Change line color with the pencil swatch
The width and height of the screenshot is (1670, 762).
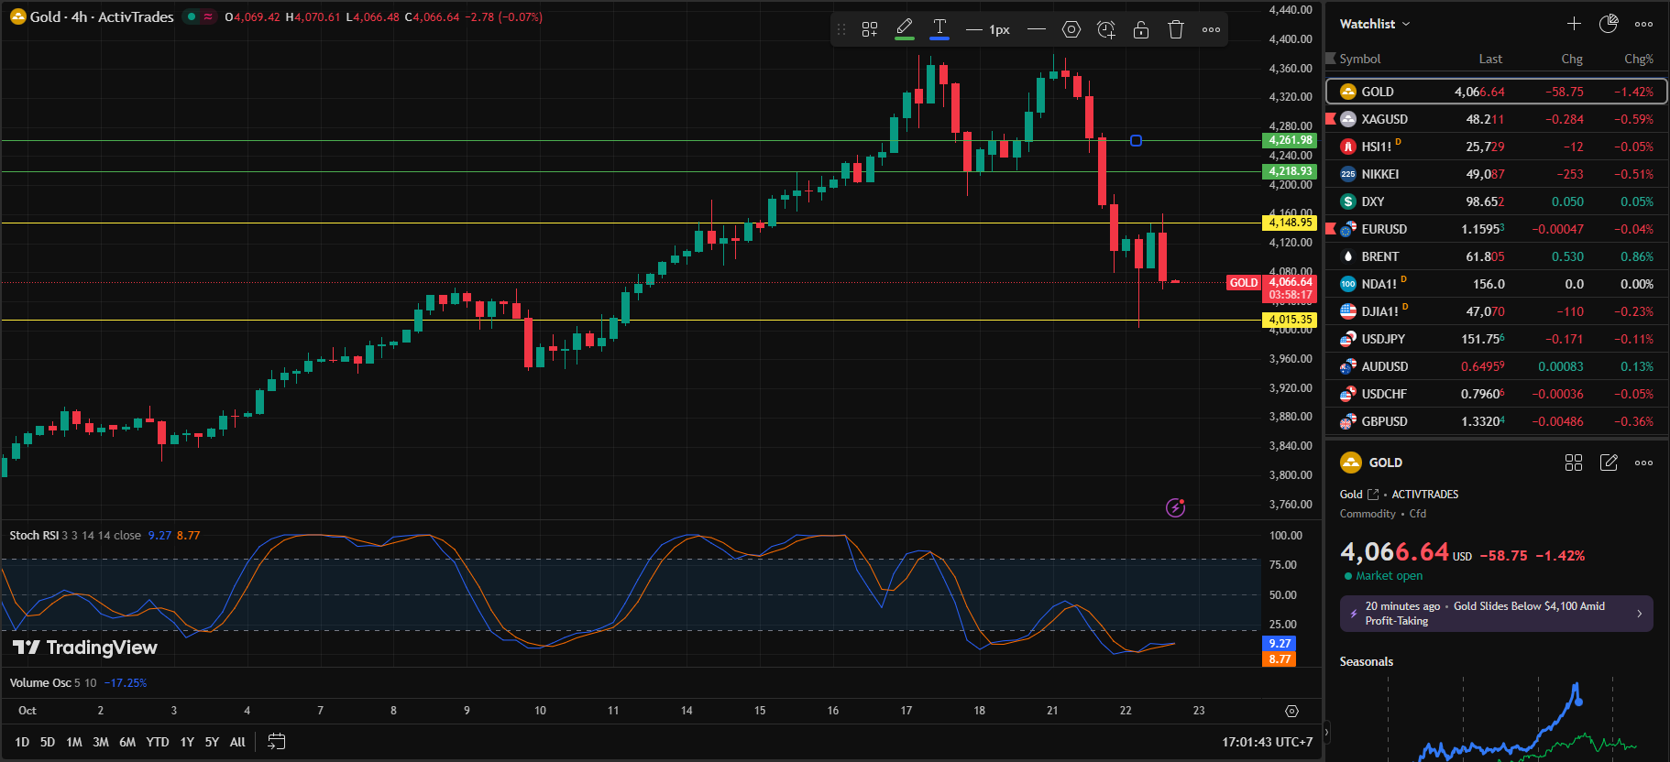pos(905,29)
